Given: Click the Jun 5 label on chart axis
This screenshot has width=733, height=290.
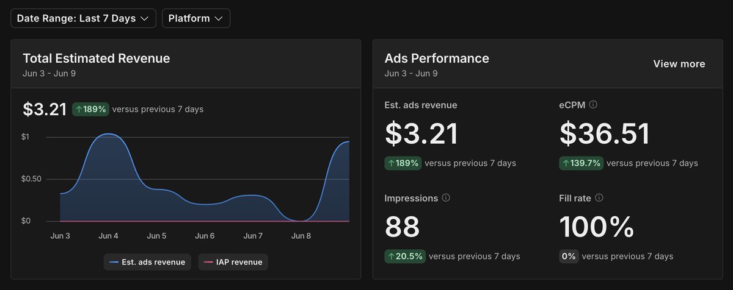Looking at the screenshot, I should click(156, 236).
